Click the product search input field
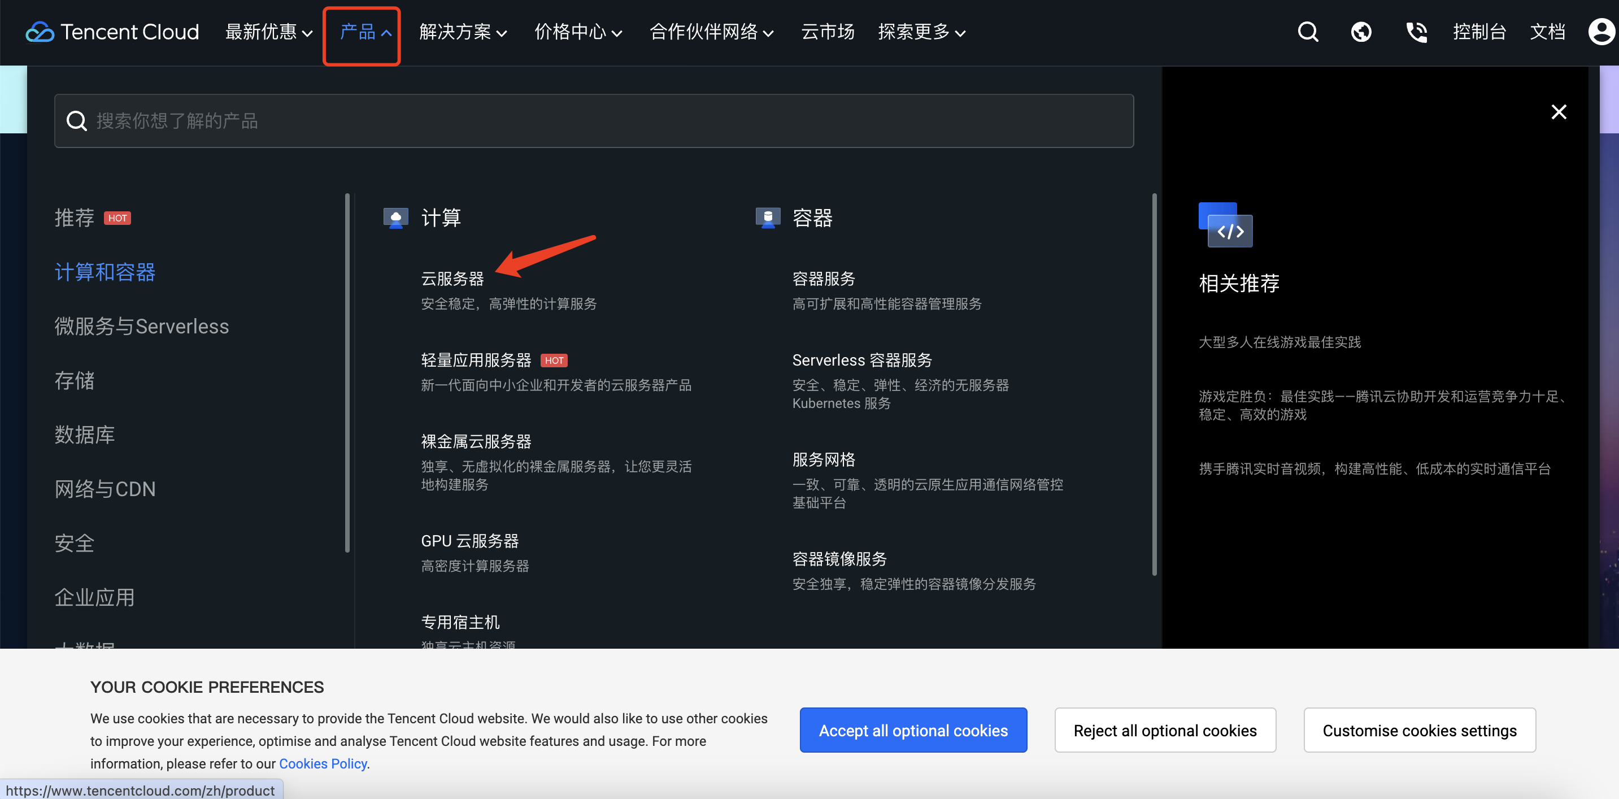 [x=593, y=121]
